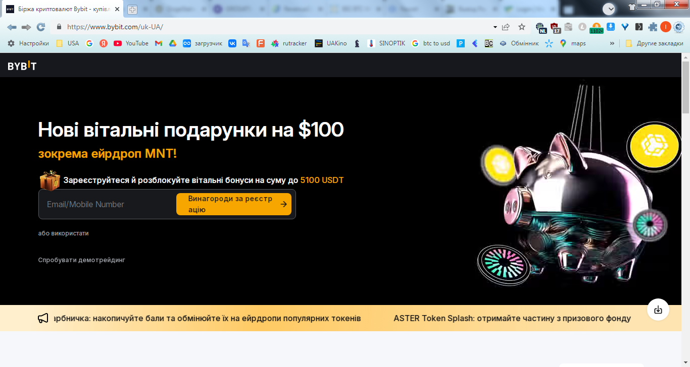This screenshot has height=367, width=690.
Task: Open the rutracker bookmark
Action: click(289, 43)
